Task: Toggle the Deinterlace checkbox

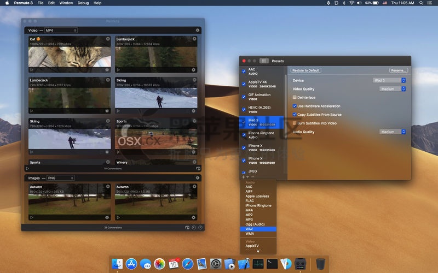Action: [295, 97]
